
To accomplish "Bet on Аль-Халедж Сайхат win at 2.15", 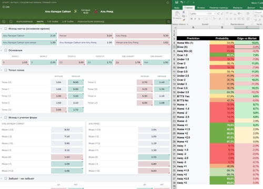I will click(29, 36).
